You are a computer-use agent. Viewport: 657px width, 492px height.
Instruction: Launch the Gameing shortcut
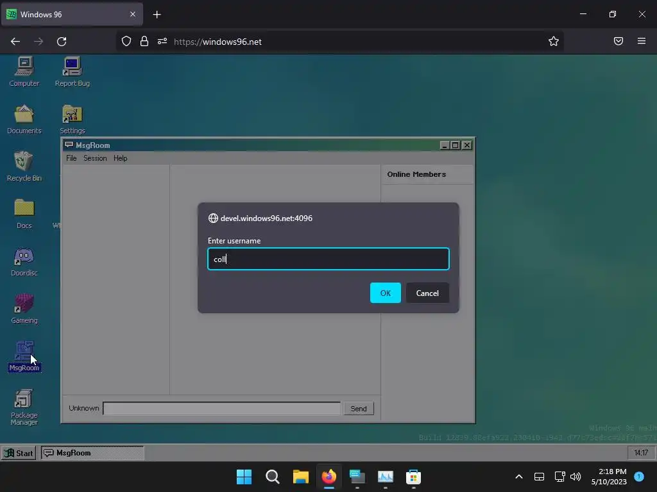click(x=24, y=309)
